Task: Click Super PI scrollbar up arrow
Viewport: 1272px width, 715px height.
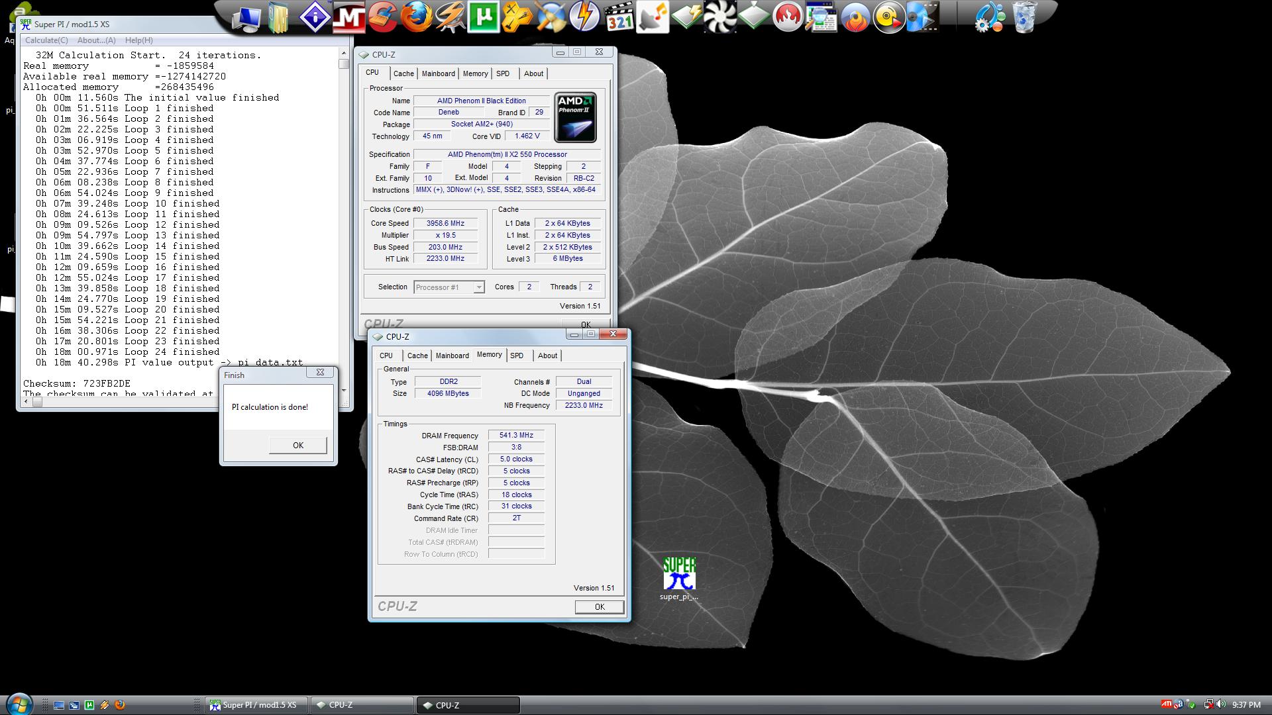Action: click(x=343, y=53)
